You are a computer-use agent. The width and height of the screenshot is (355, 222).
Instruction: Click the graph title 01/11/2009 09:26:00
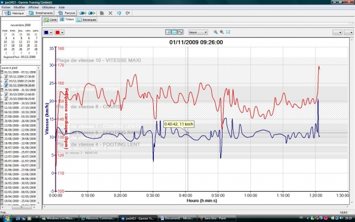pos(196,43)
